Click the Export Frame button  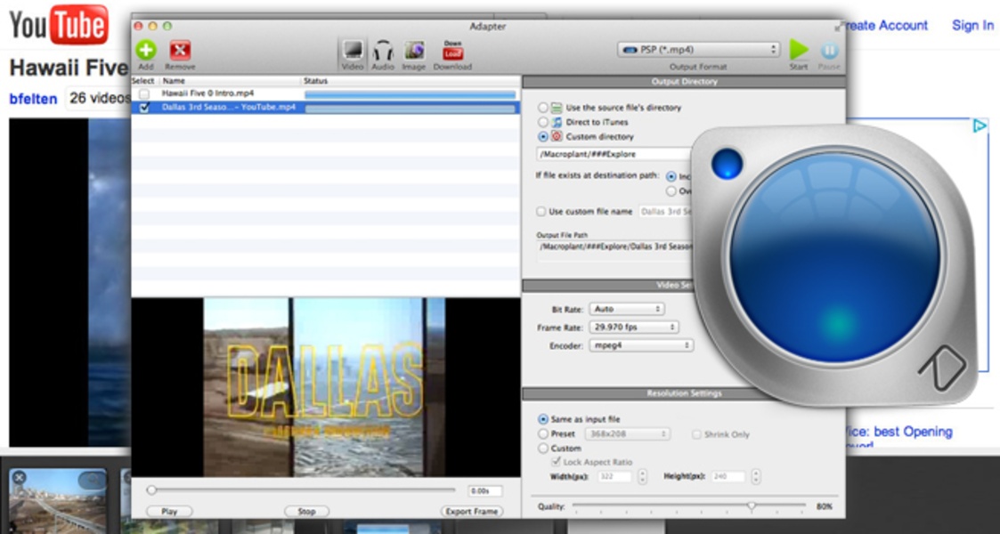(472, 511)
